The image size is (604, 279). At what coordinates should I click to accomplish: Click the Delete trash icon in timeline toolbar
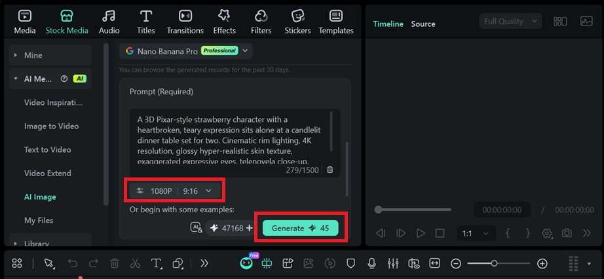coord(115,263)
